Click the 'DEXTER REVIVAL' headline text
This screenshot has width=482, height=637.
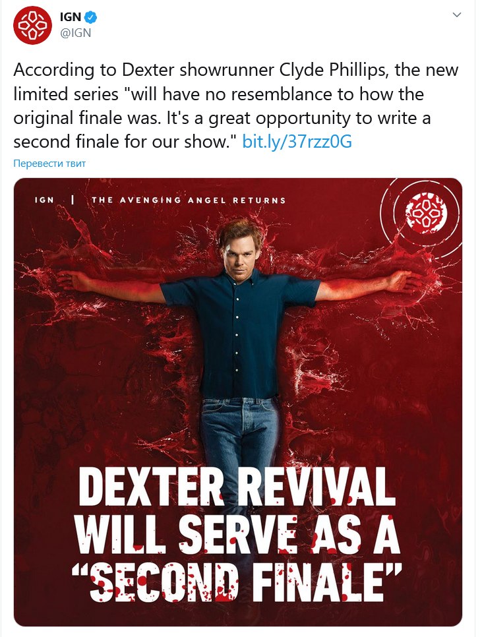tap(237, 487)
